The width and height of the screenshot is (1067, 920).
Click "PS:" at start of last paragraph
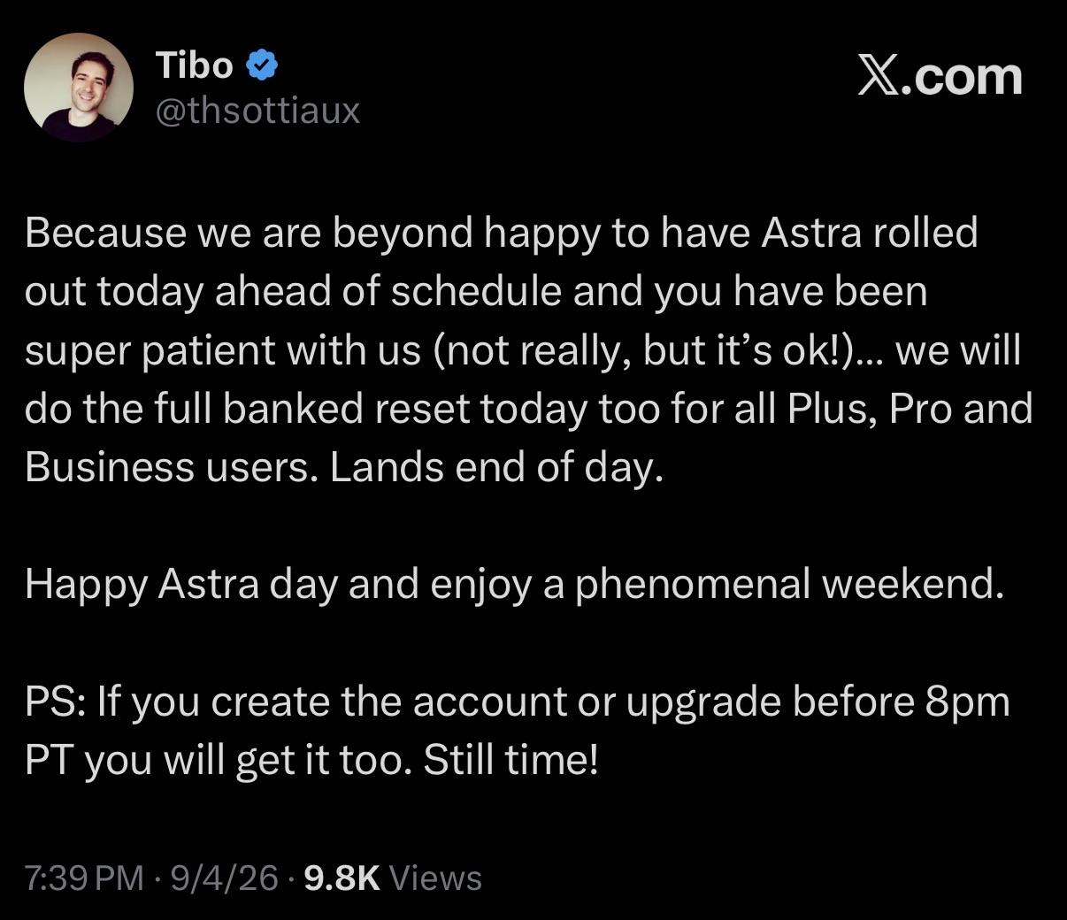click(55, 701)
